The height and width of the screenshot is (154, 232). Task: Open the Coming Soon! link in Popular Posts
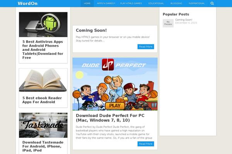click(184, 20)
